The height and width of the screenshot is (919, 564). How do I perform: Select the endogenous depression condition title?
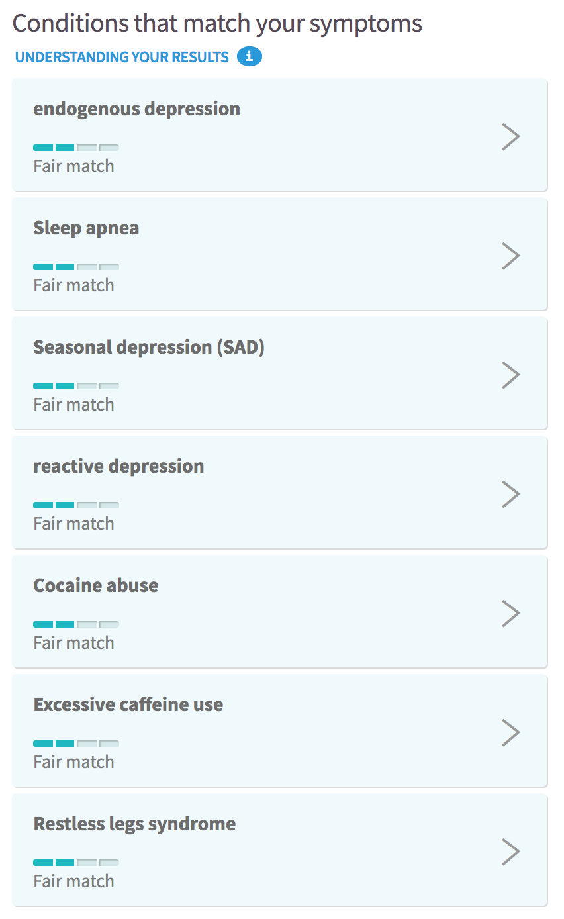click(x=137, y=109)
